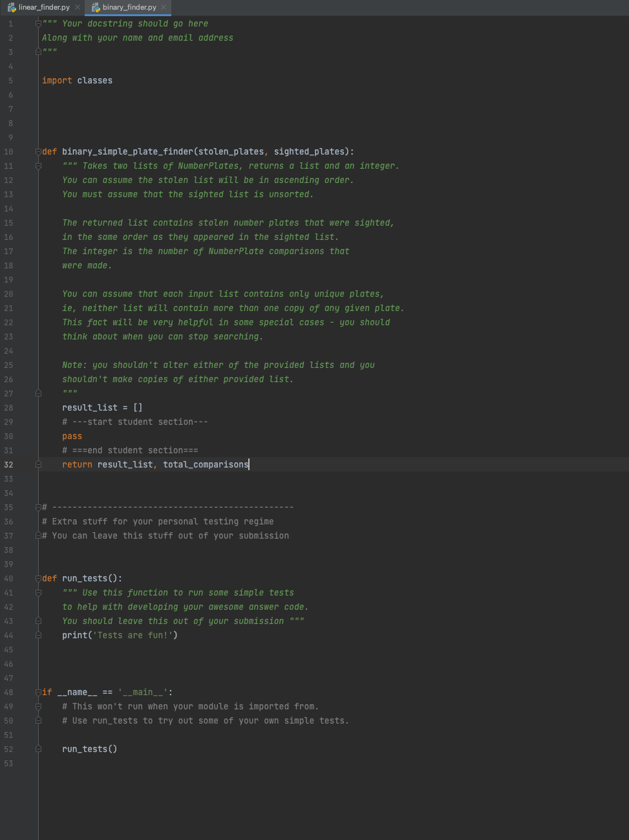Click 'Your docstring should go here' text

pyautogui.click(x=135, y=24)
